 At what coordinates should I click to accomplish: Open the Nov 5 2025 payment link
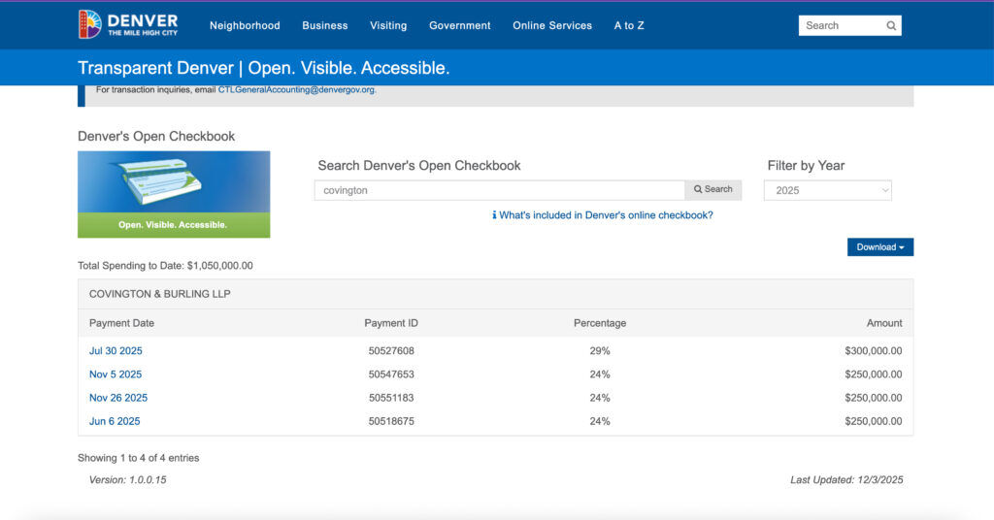(116, 374)
